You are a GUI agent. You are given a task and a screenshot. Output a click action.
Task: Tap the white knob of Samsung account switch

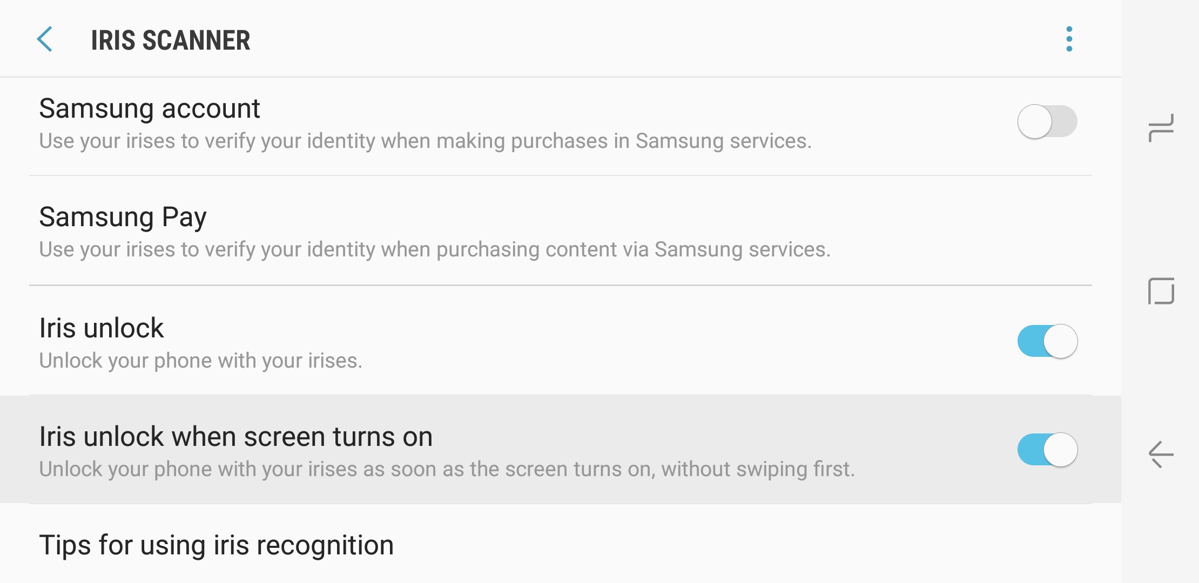(1035, 121)
